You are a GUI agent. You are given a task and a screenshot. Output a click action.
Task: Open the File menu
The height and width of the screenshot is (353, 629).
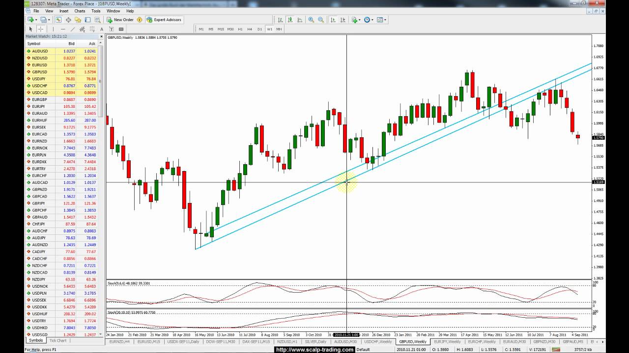pyautogui.click(x=36, y=11)
